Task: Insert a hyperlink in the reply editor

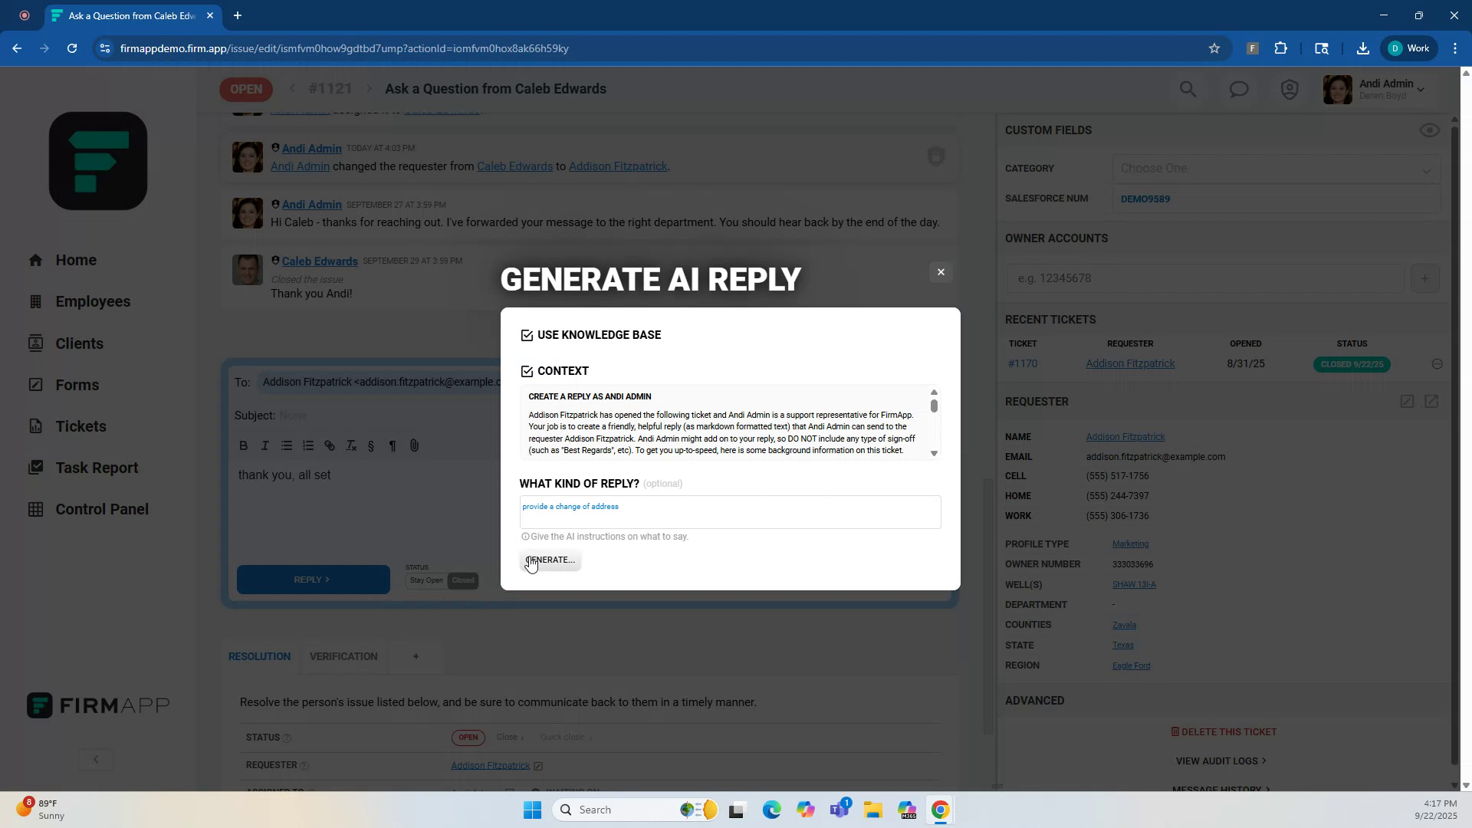Action: pyautogui.click(x=330, y=445)
